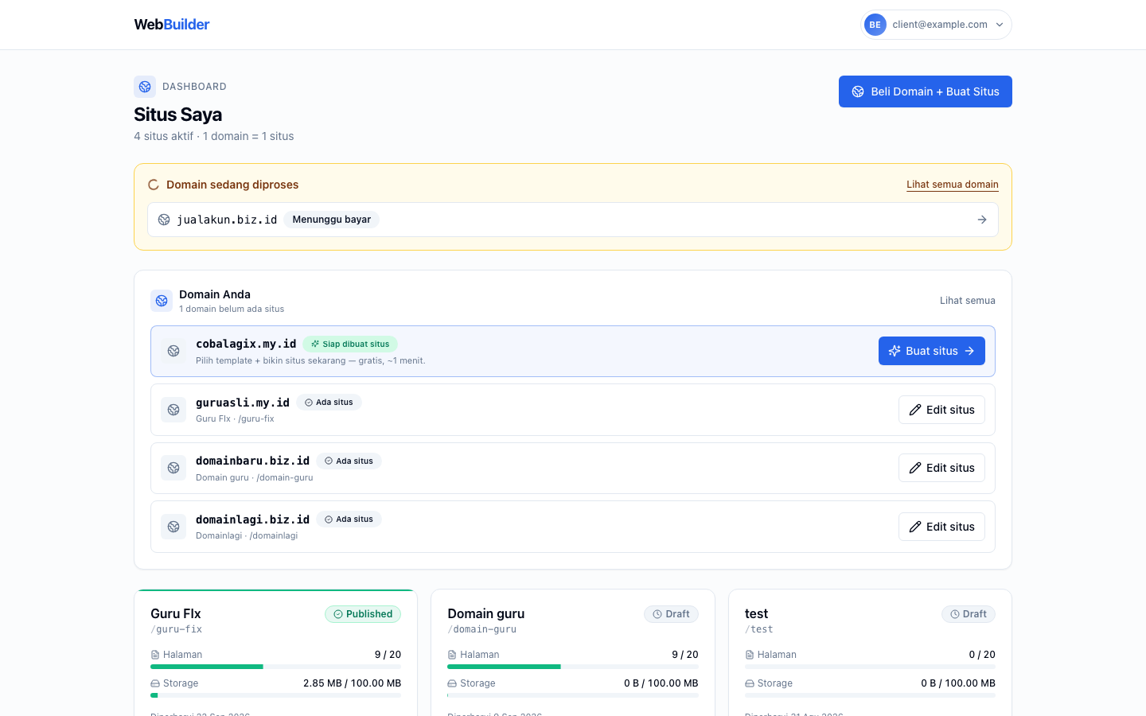Click the Storage icon in Domain guru card
Viewport: 1146px width, 716px height.
(452, 683)
